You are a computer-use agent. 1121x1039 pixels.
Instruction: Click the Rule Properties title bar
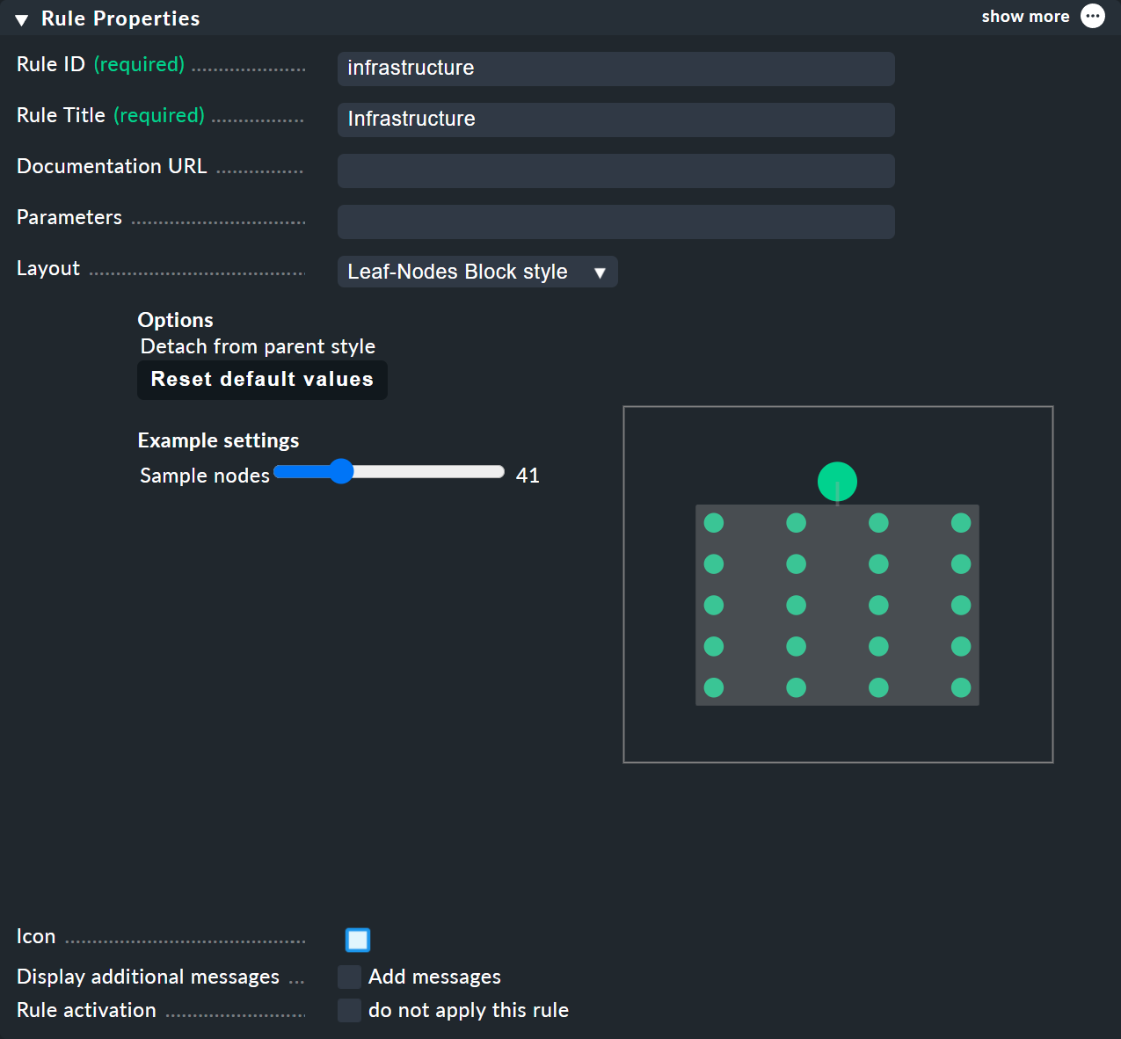point(120,18)
